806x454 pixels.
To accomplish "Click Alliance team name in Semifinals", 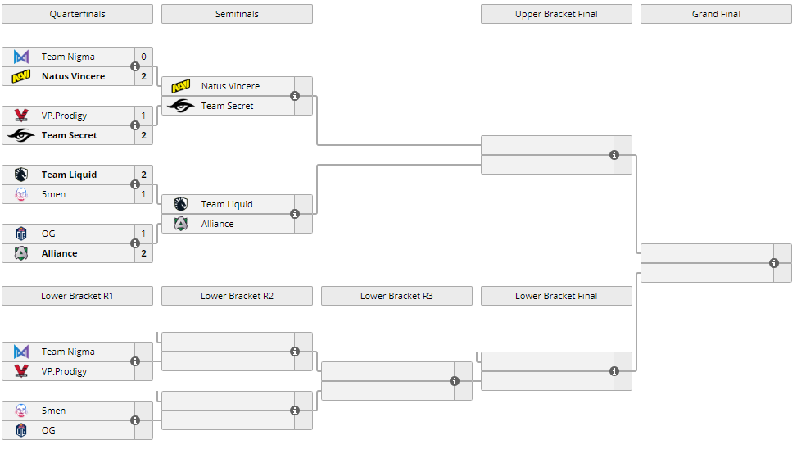I will 217,224.
